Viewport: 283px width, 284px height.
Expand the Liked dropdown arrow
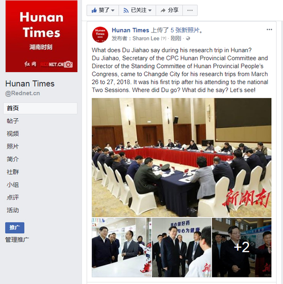click(113, 10)
